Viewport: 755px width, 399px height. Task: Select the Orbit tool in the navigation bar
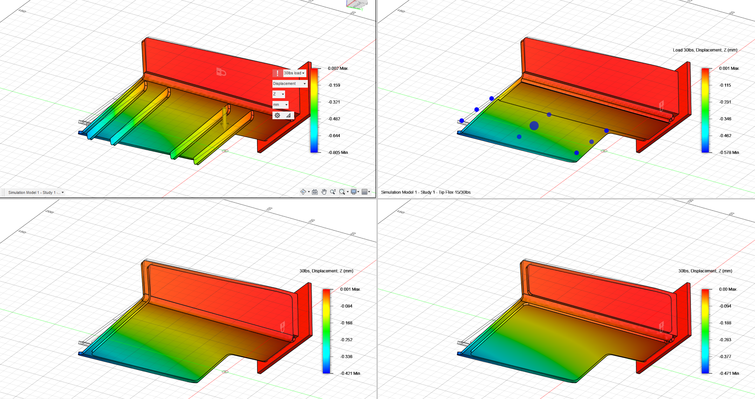303,192
